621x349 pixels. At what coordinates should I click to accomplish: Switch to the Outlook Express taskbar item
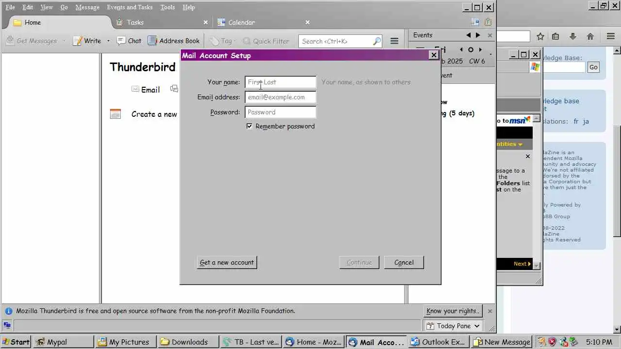[x=439, y=342]
